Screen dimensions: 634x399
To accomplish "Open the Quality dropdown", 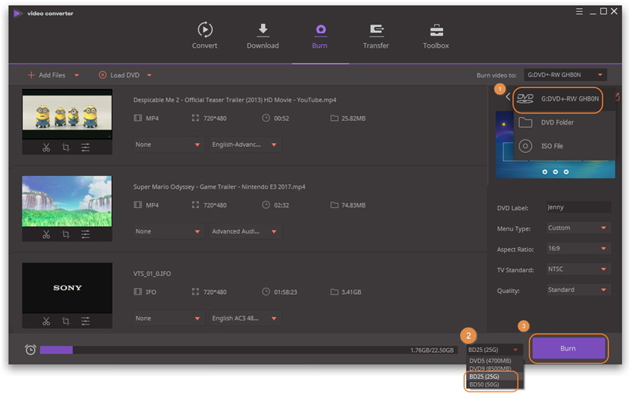I will tap(579, 290).
